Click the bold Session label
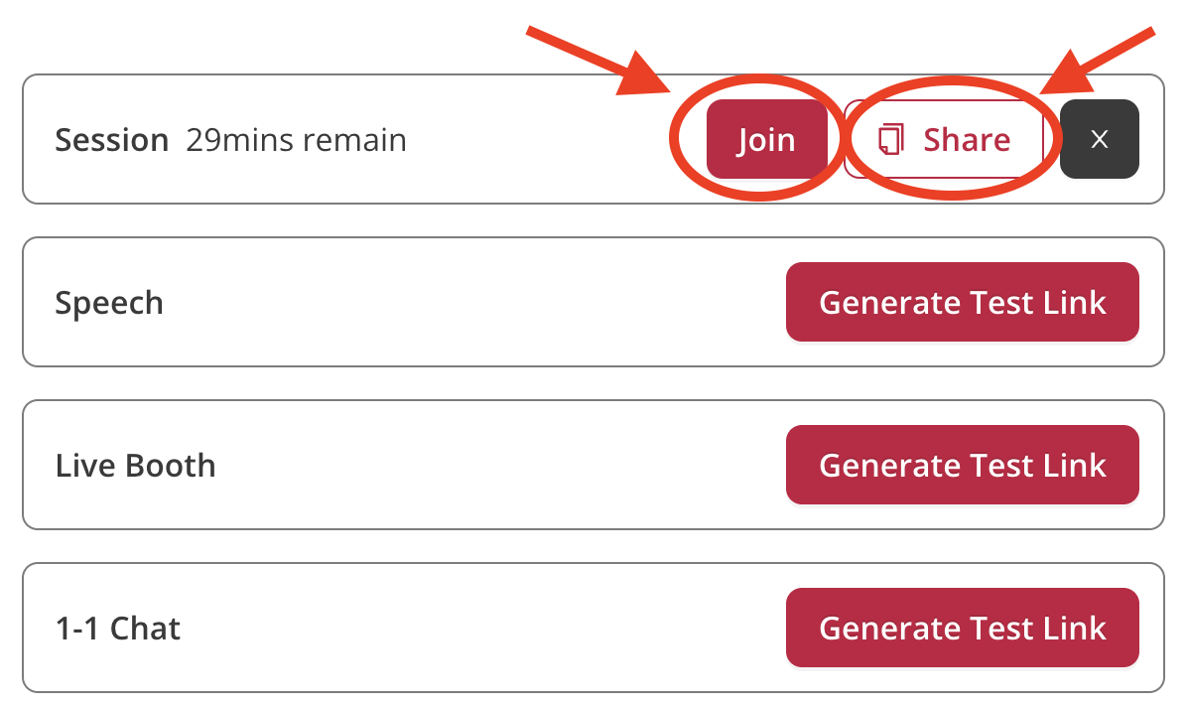 pyautogui.click(x=111, y=140)
